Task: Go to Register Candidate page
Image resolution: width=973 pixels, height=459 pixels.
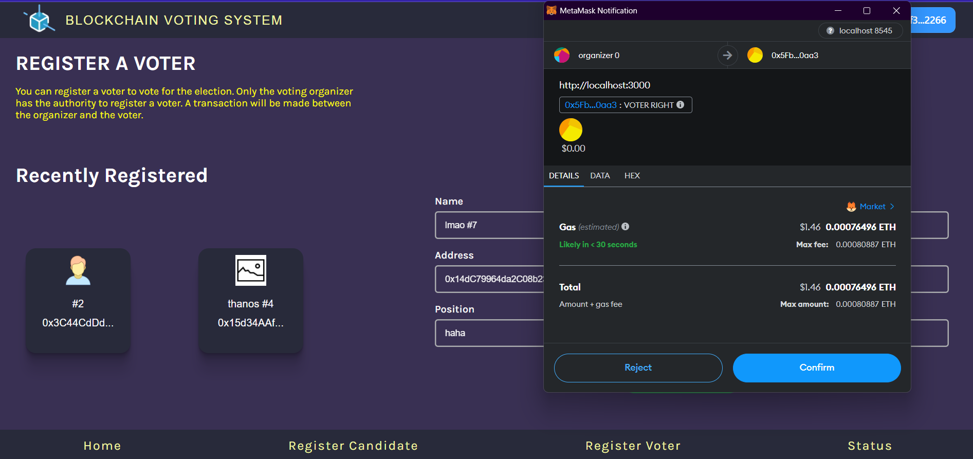Action: click(353, 446)
